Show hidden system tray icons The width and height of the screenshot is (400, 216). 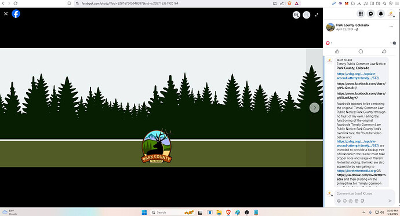pos(363,212)
